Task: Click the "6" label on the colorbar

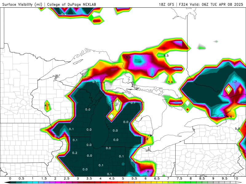Action: (x=145, y=178)
